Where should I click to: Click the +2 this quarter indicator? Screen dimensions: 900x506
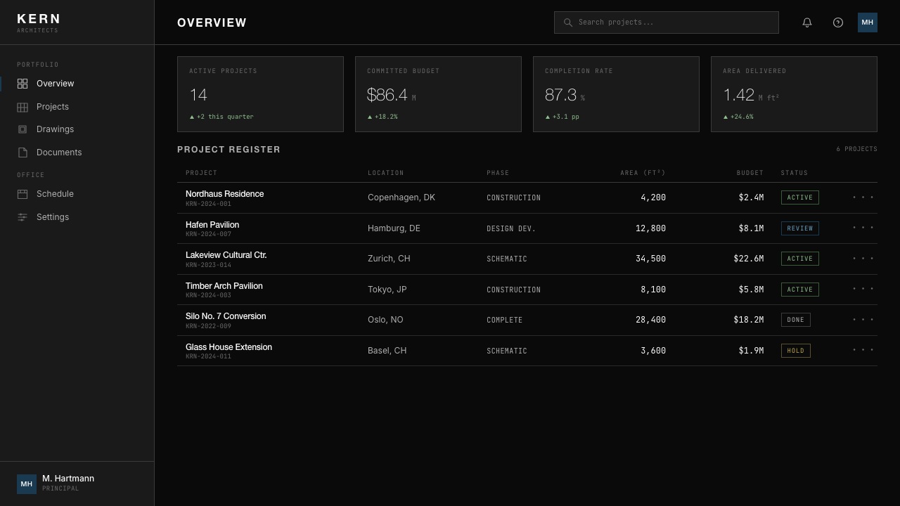[x=221, y=117]
